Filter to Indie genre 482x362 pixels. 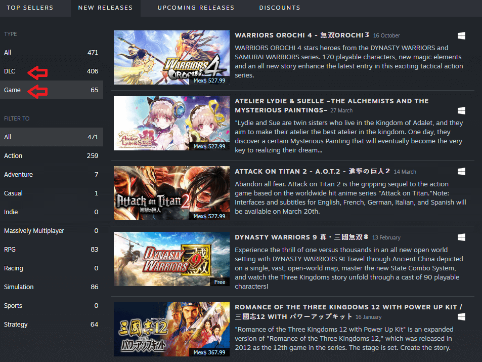point(51,212)
